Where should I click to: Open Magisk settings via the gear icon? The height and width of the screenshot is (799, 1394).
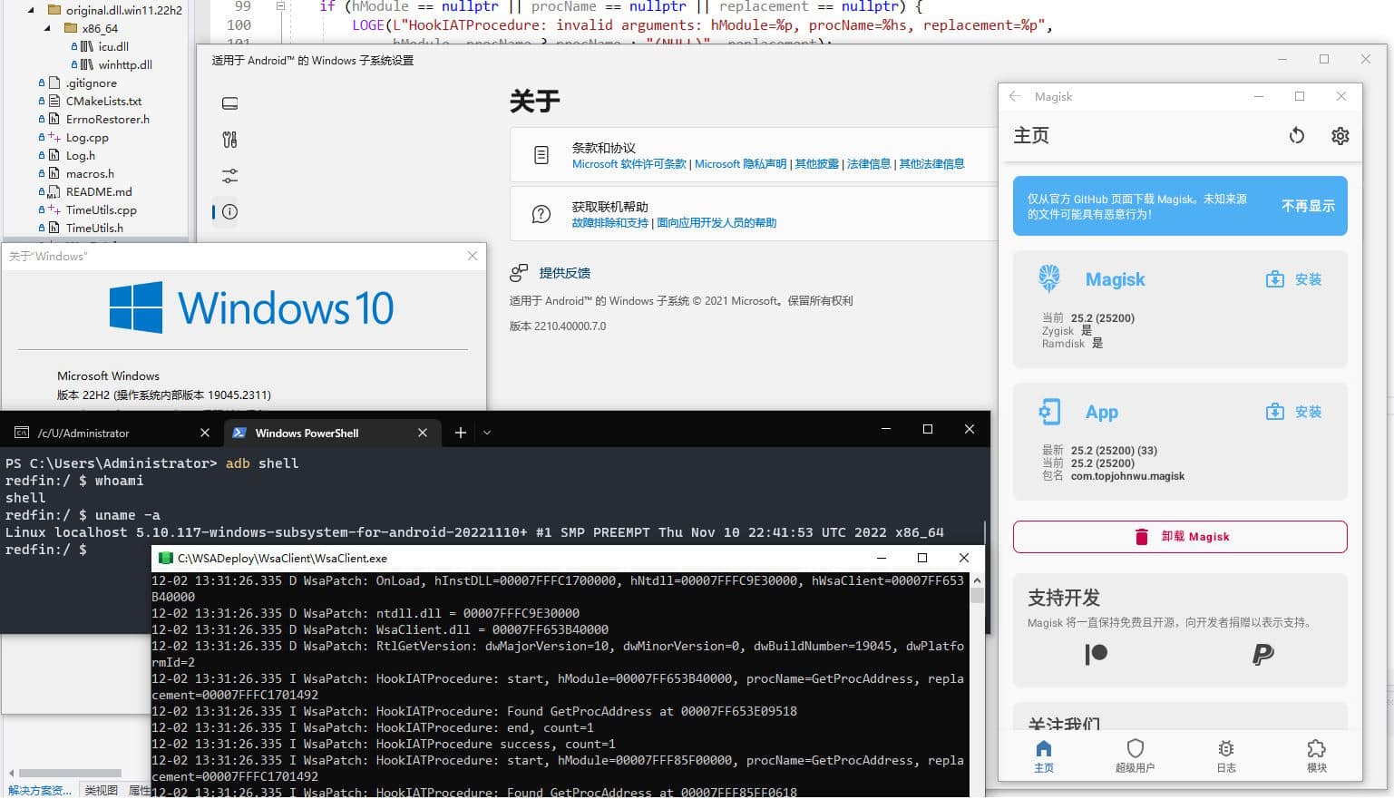coord(1340,135)
